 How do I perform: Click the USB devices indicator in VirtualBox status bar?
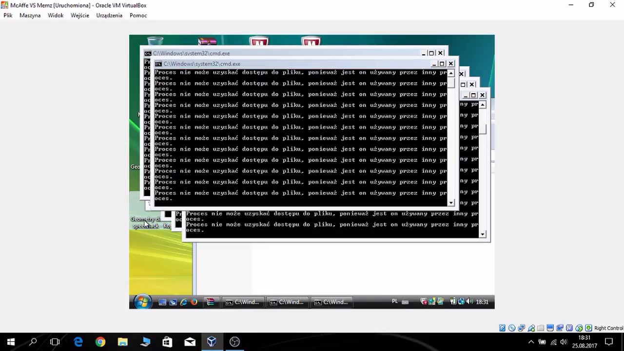[531, 328]
